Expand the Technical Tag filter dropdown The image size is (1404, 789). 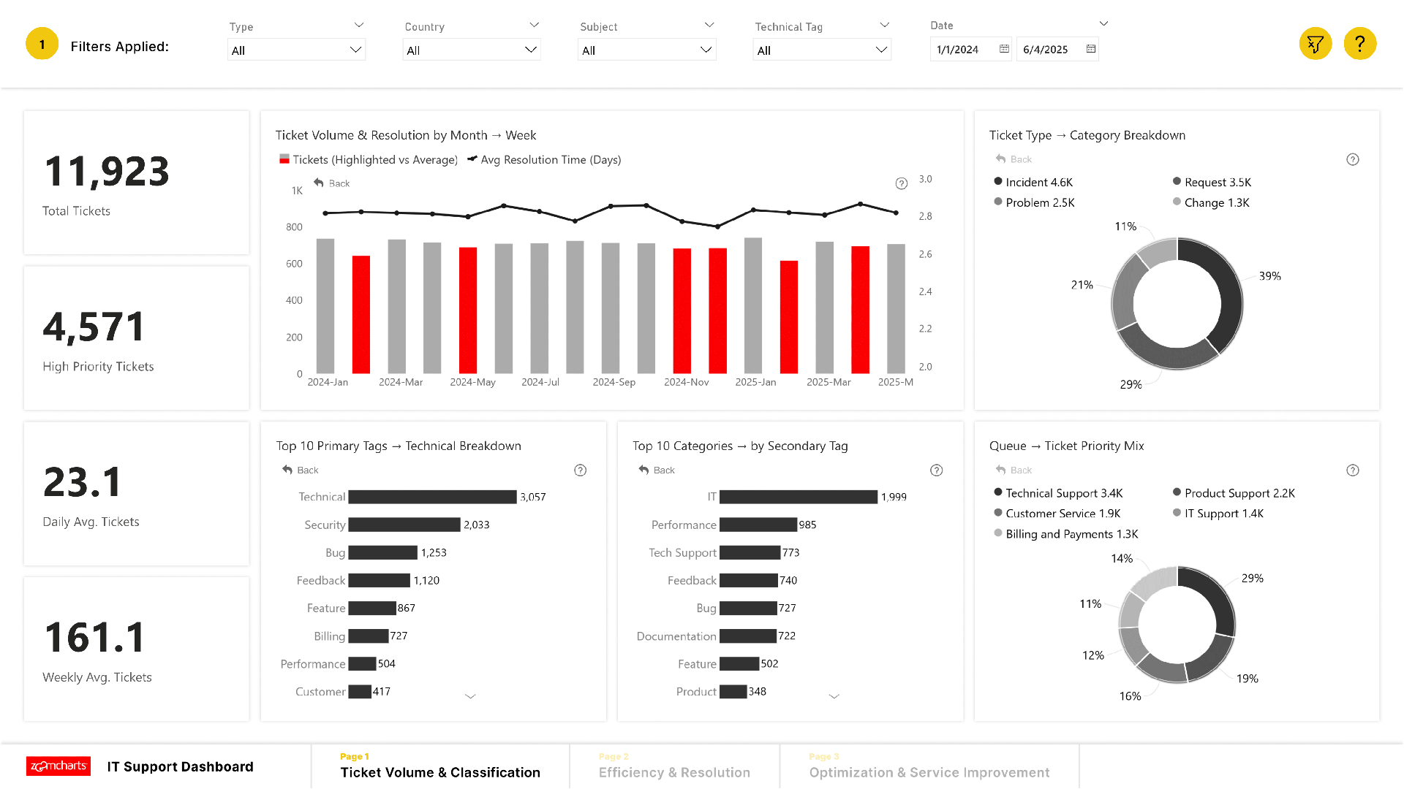pyautogui.click(x=821, y=50)
